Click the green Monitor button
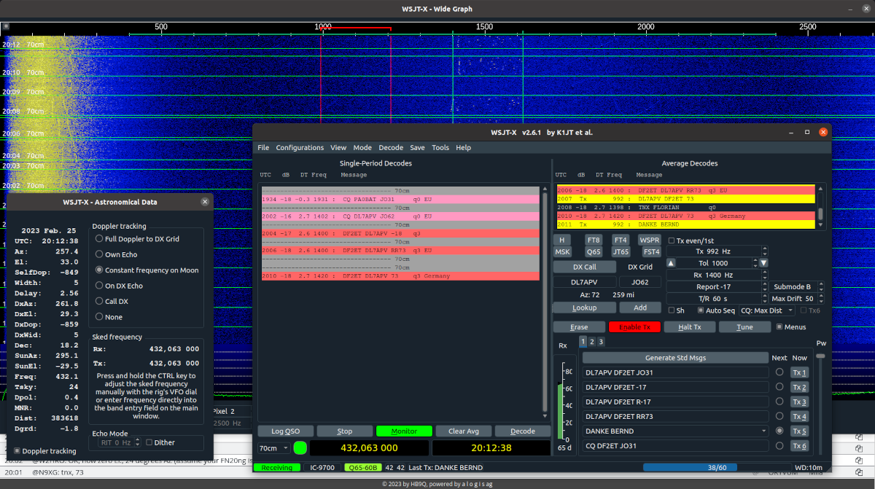This screenshot has height=489, width=875. tap(404, 431)
